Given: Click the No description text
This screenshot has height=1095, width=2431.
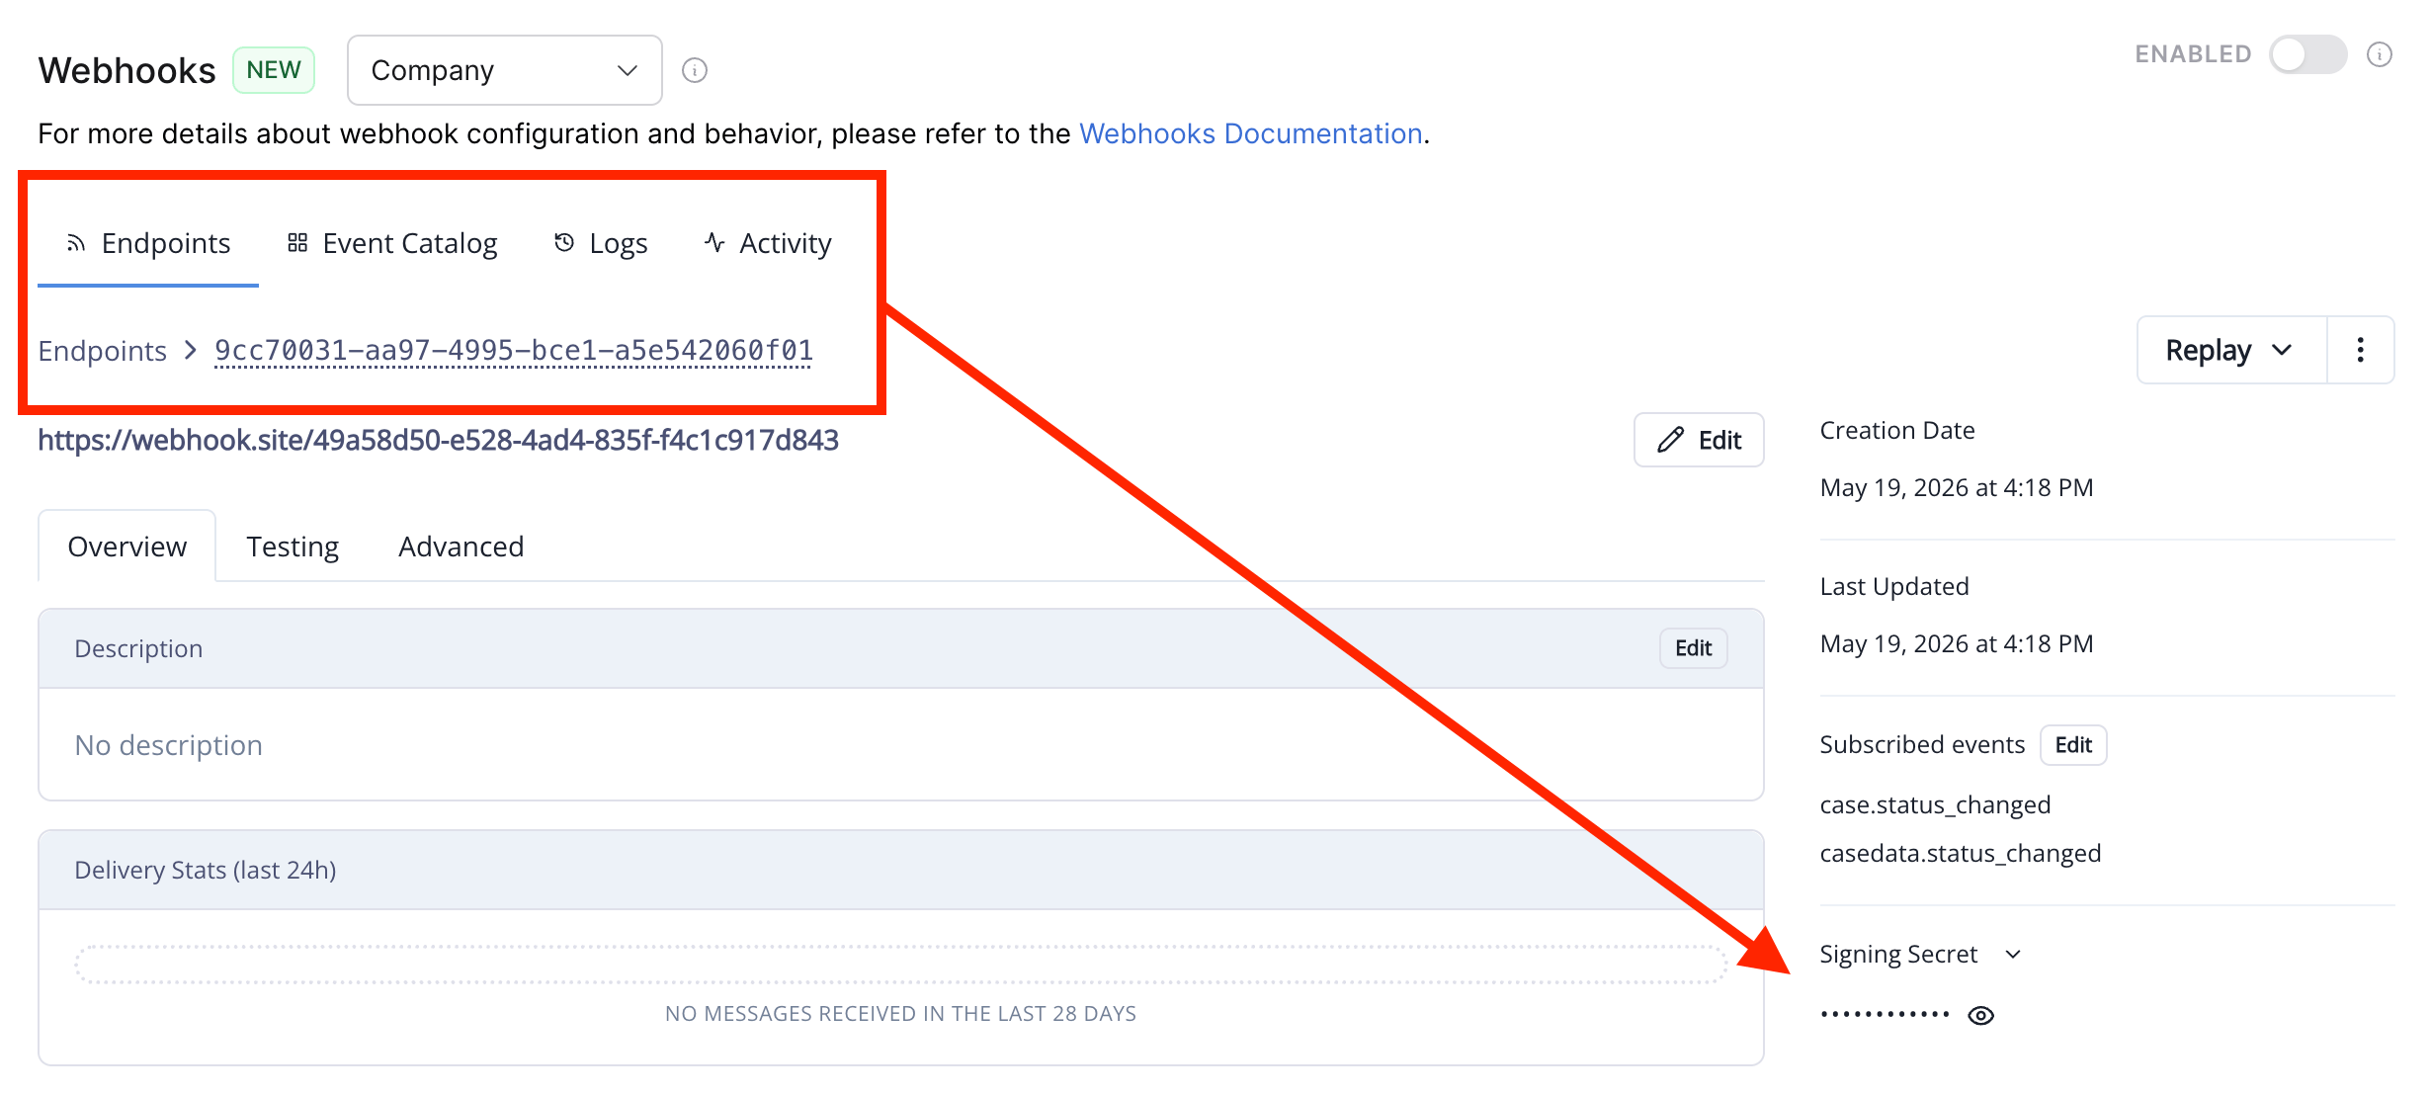Looking at the screenshot, I should [x=169, y=745].
